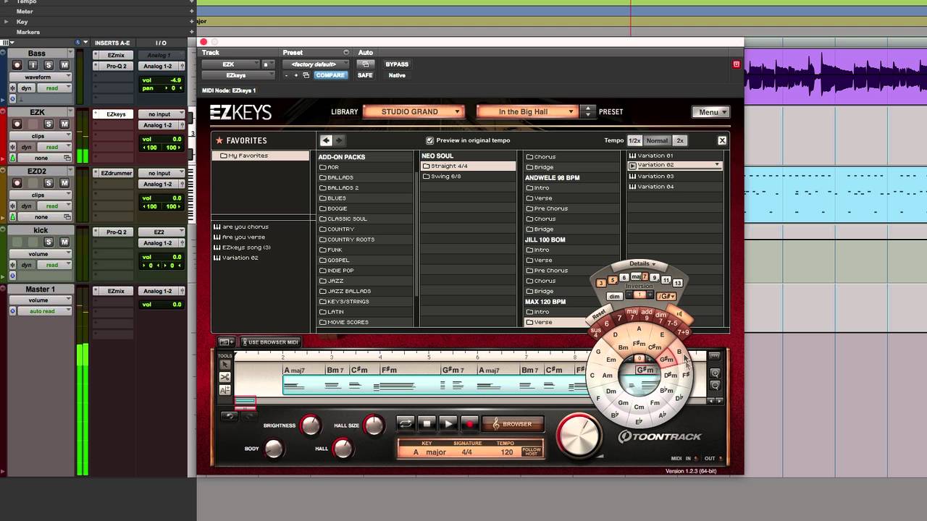Reset the chord wheel selection
Image resolution: width=927 pixels, height=521 pixels.
[x=599, y=315]
